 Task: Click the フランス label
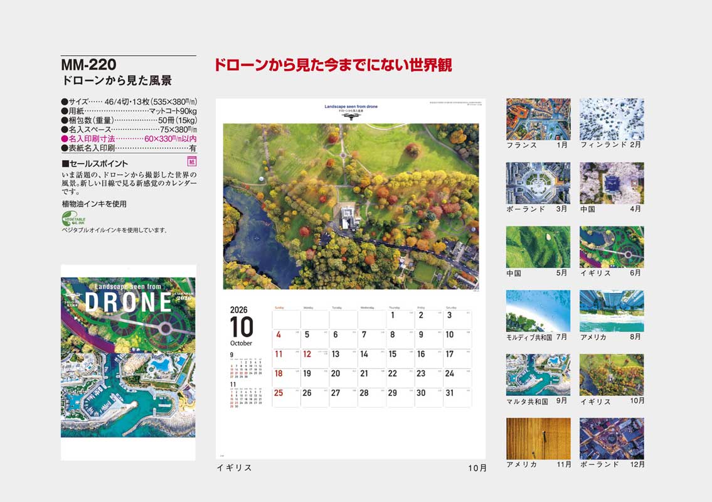coord(522,146)
